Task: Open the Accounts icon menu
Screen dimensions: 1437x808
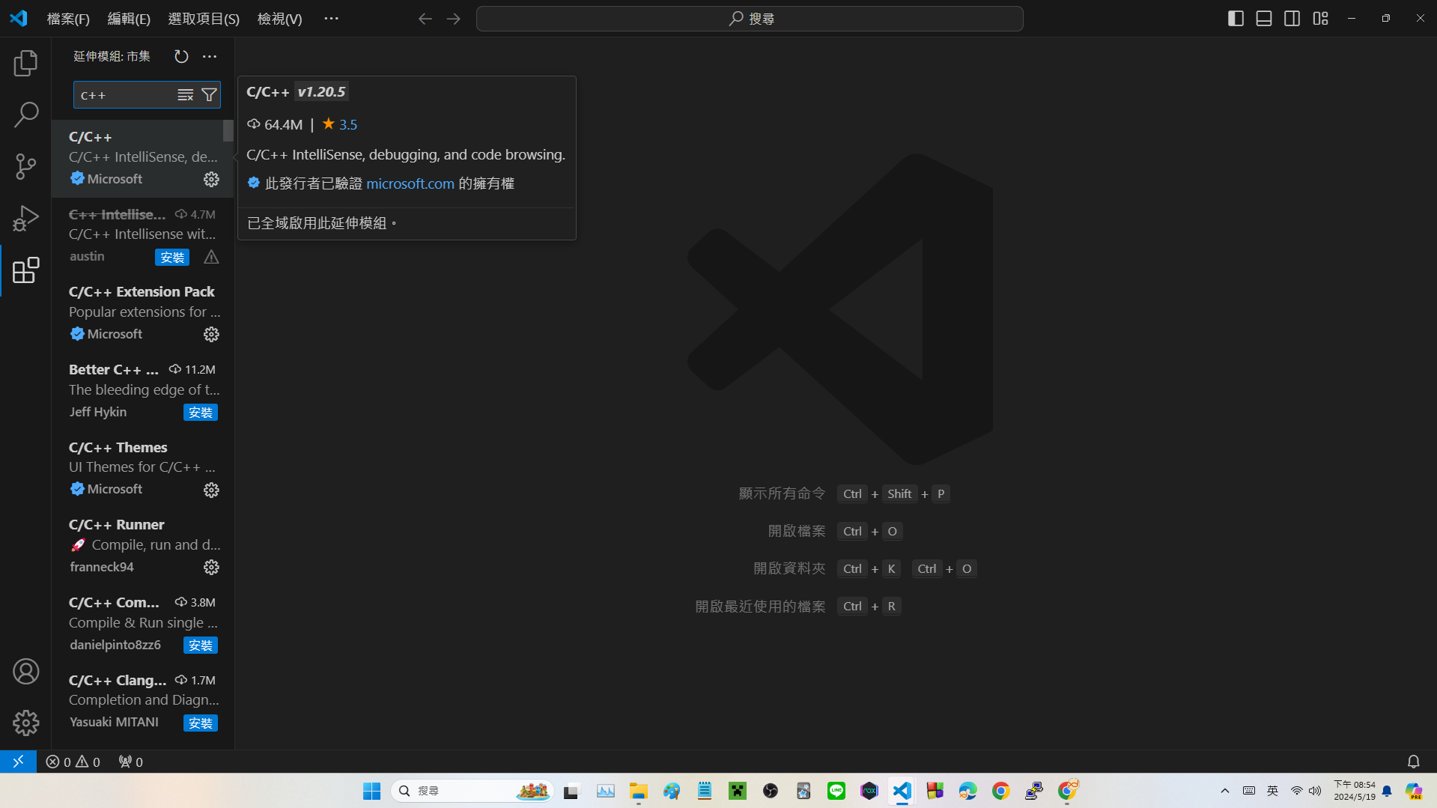Action: click(25, 672)
